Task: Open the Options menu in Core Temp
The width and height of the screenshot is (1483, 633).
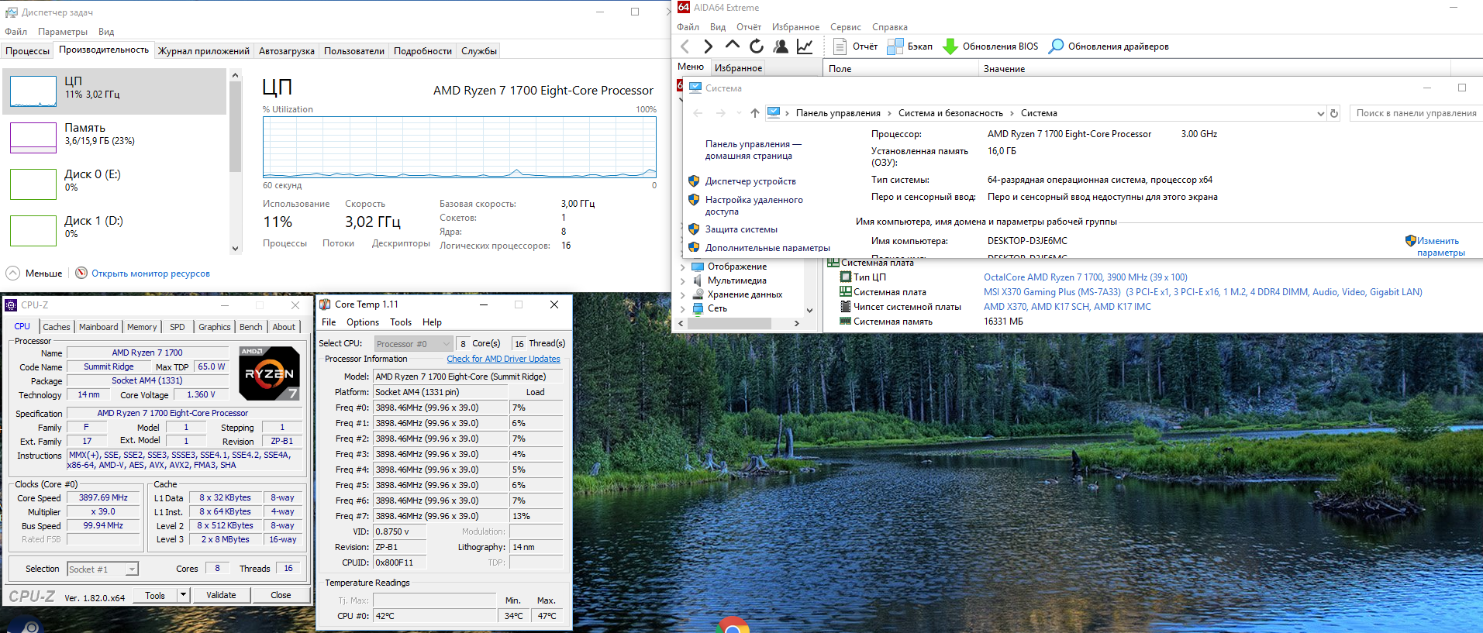Action: point(363,322)
